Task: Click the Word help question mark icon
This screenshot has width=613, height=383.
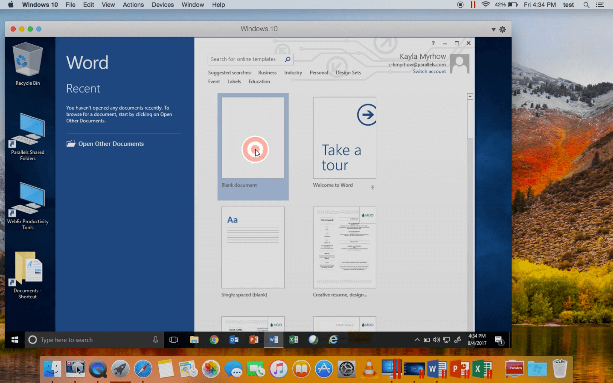Action: [x=433, y=43]
